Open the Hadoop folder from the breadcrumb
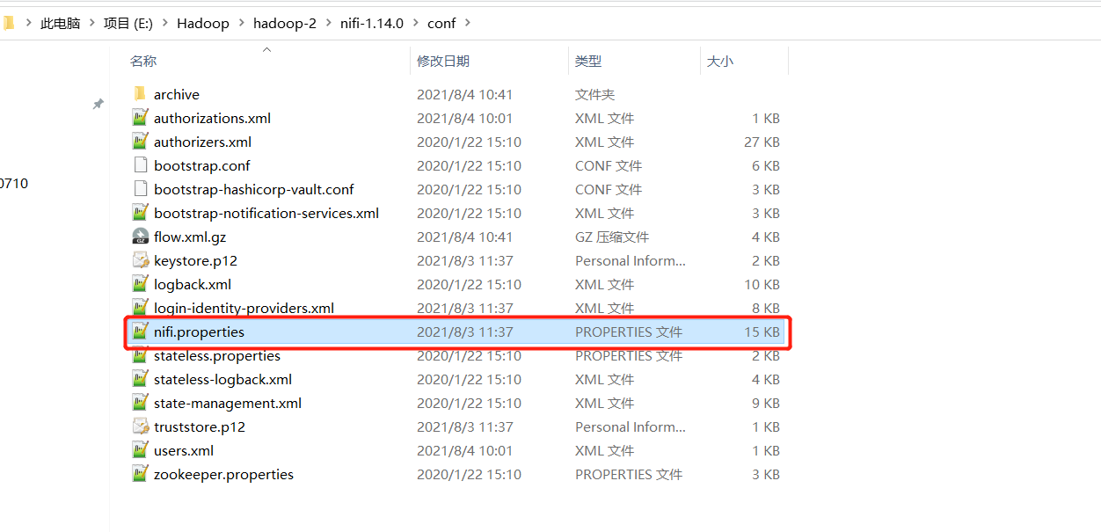 202,24
